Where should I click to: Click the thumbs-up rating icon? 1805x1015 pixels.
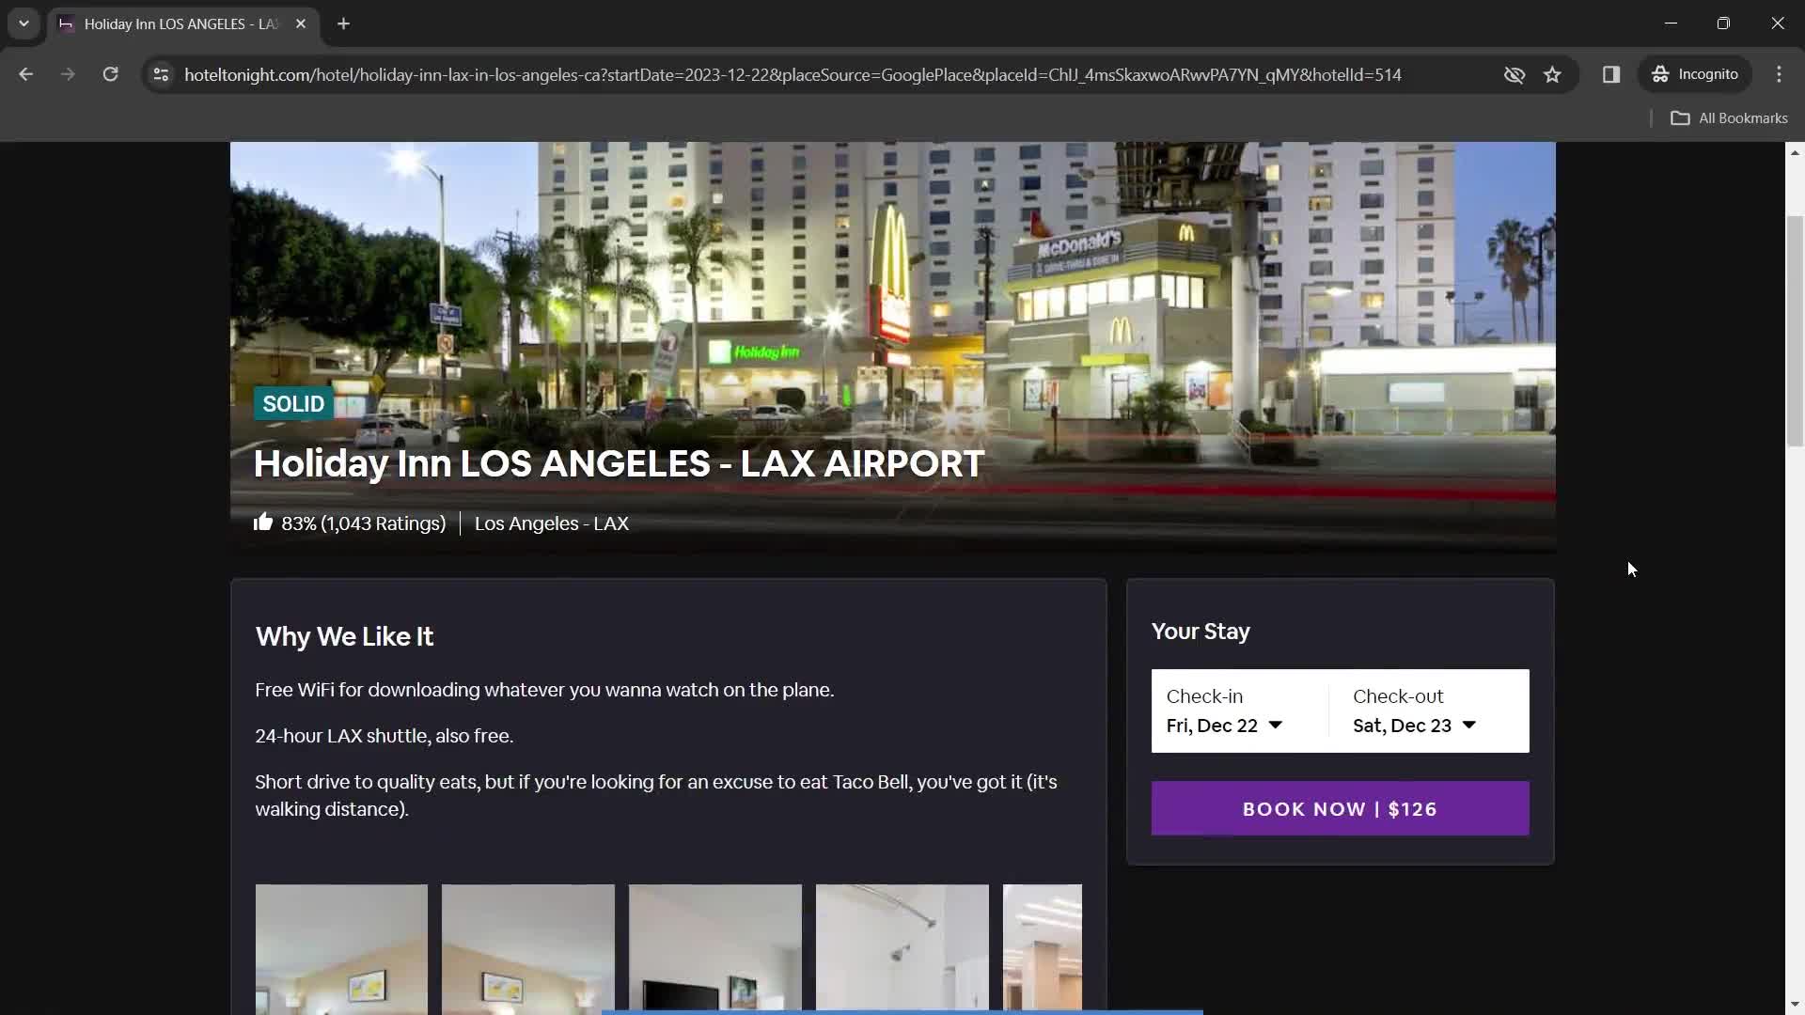[x=263, y=523]
